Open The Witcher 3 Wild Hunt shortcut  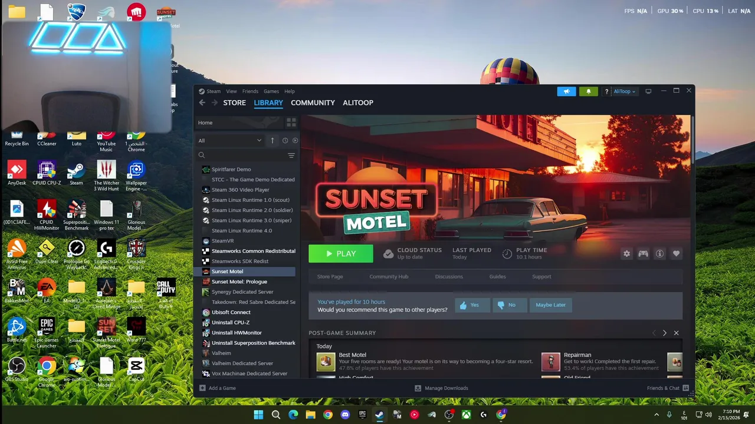[x=106, y=176]
